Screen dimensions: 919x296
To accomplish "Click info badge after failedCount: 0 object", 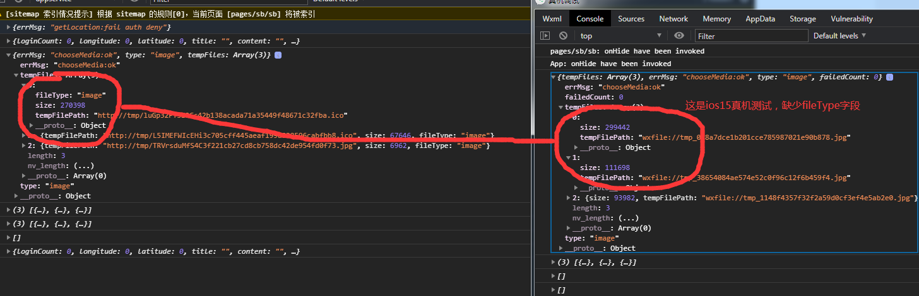I will (x=890, y=77).
